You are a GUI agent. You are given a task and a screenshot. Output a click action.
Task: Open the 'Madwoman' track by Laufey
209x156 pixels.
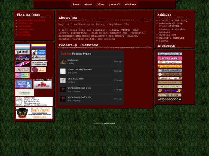pos(73,60)
